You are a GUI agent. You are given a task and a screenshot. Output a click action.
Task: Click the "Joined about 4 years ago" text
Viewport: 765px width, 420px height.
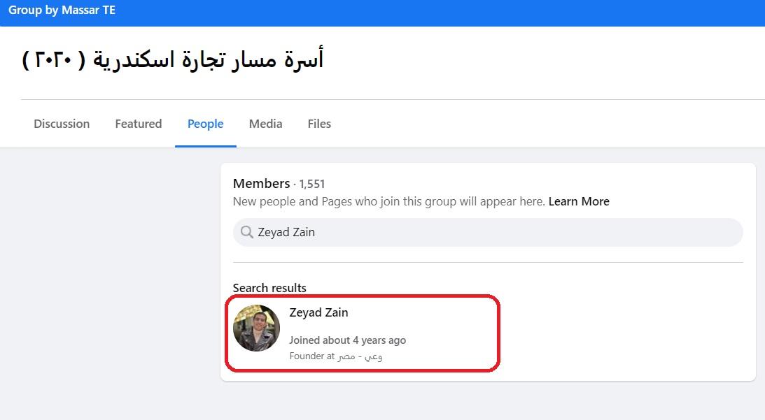347,340
